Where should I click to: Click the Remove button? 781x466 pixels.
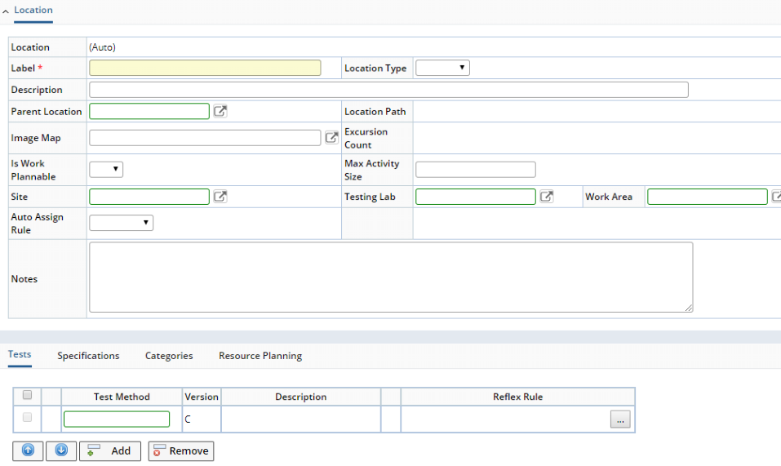(x=181, y=450)
